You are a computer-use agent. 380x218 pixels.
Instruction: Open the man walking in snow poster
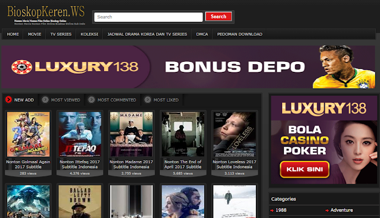tap(235, 202)
